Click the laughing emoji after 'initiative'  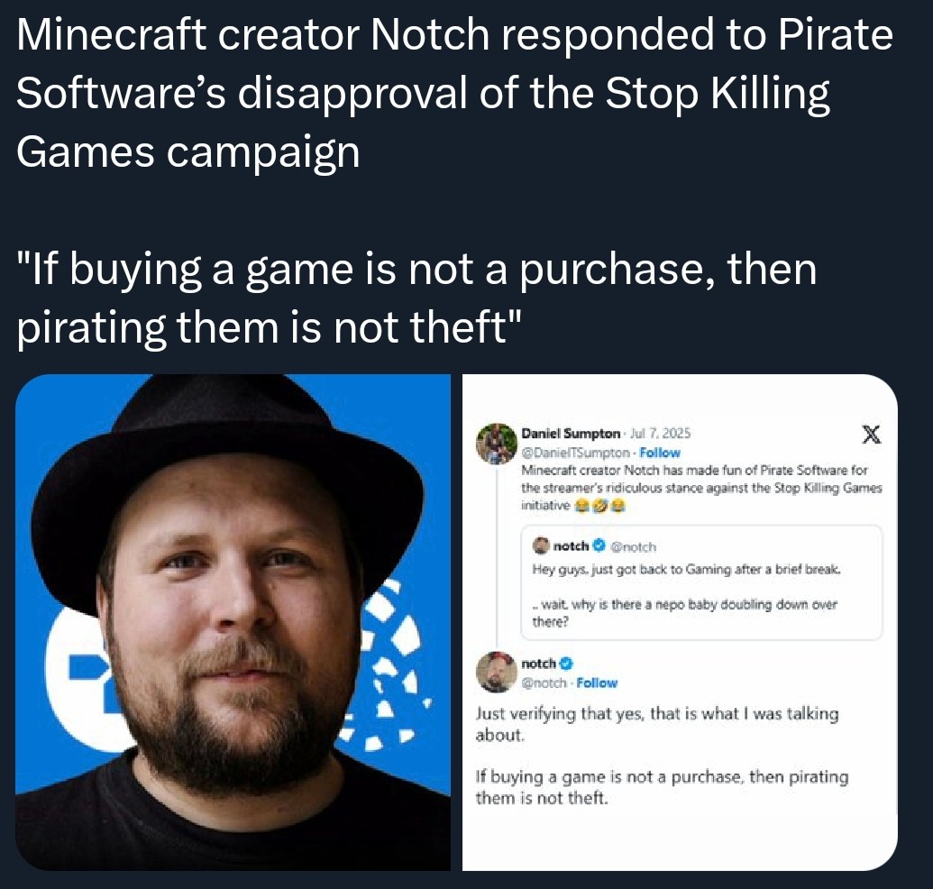click(x=581, y=505)
